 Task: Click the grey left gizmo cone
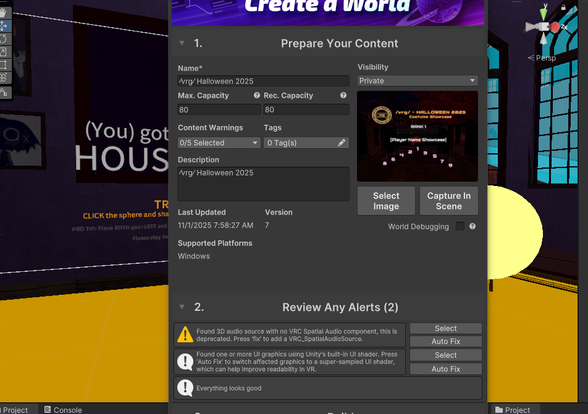click(532, 27)
